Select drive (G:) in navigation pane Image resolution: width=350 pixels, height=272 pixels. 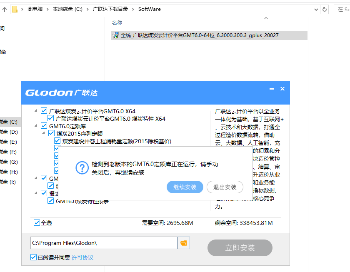click(x=9, y=162)
